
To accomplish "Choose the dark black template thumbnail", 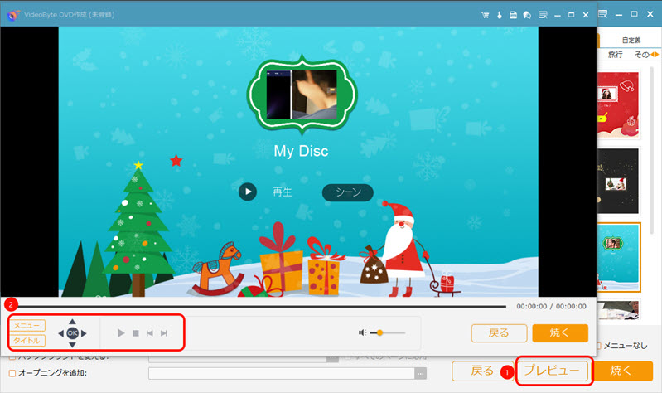I will click(617, 181).
